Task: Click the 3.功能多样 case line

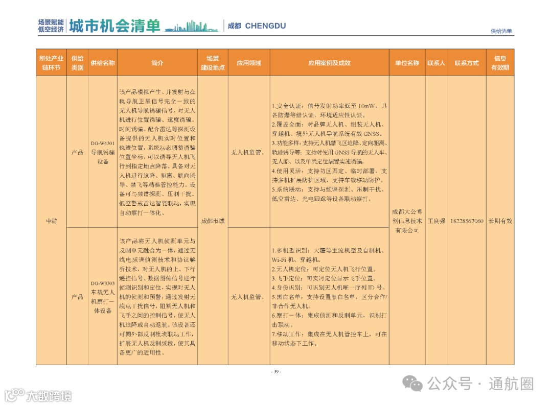Action: point(330,152)
